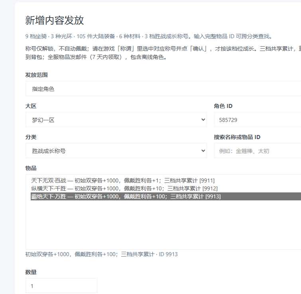Open the 大区 dropdown showing 梦幻一区
The image size is (301, 294).
tap(116, 120)
